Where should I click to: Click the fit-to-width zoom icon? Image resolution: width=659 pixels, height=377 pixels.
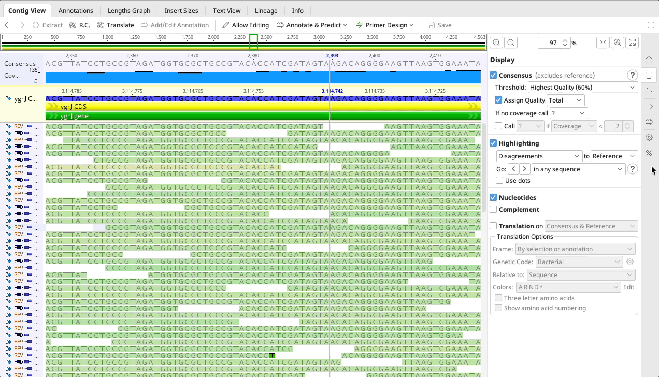pos(603,42)
